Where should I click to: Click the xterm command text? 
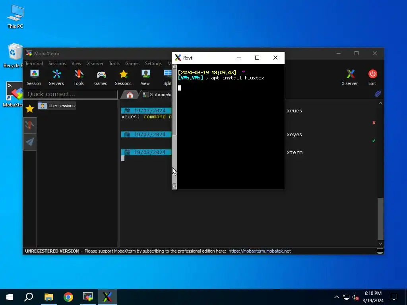point(295,152)
